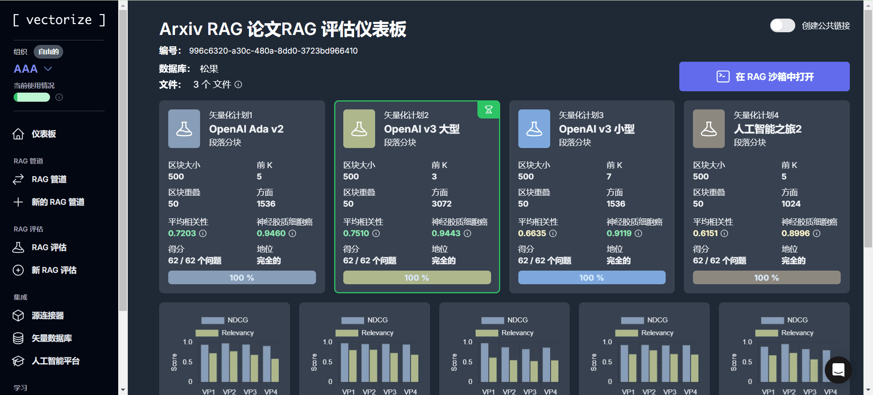The width and height of the screenshot is (873, 395).
Task: Toggle Relevancy legend in fourth chart
Action: tap(644, 333)
